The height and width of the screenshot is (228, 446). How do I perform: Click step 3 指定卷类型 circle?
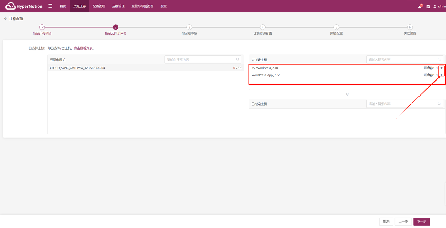click(x=189, y=27)
